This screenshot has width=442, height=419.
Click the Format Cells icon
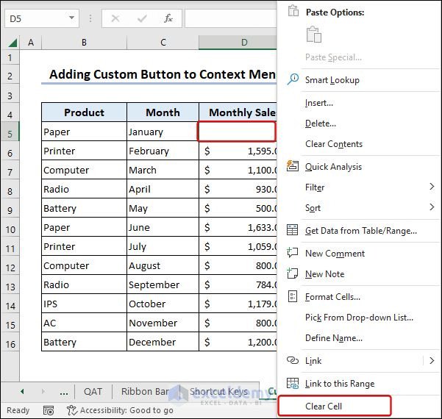click(x=292, y=296)
